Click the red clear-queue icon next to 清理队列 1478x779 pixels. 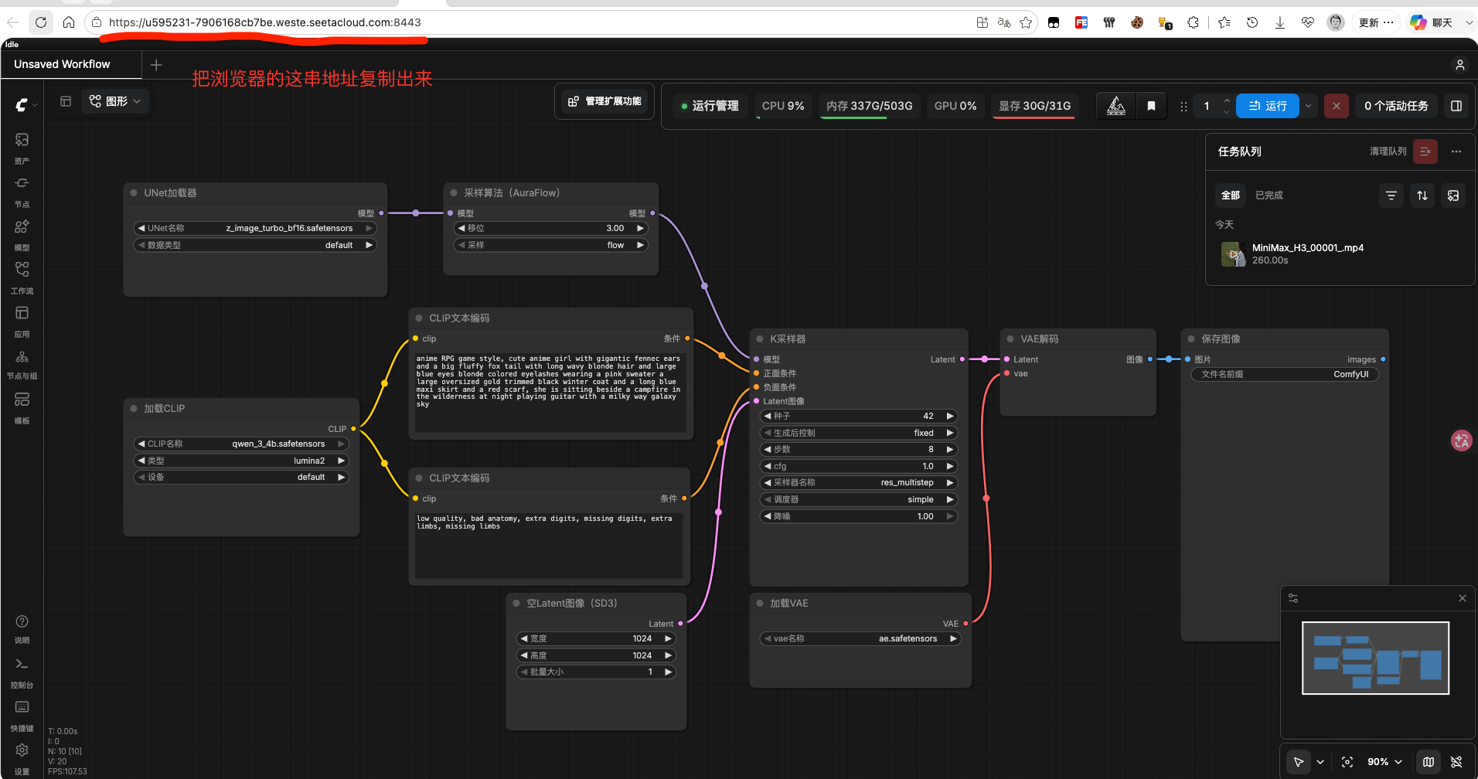[1425, 151]
